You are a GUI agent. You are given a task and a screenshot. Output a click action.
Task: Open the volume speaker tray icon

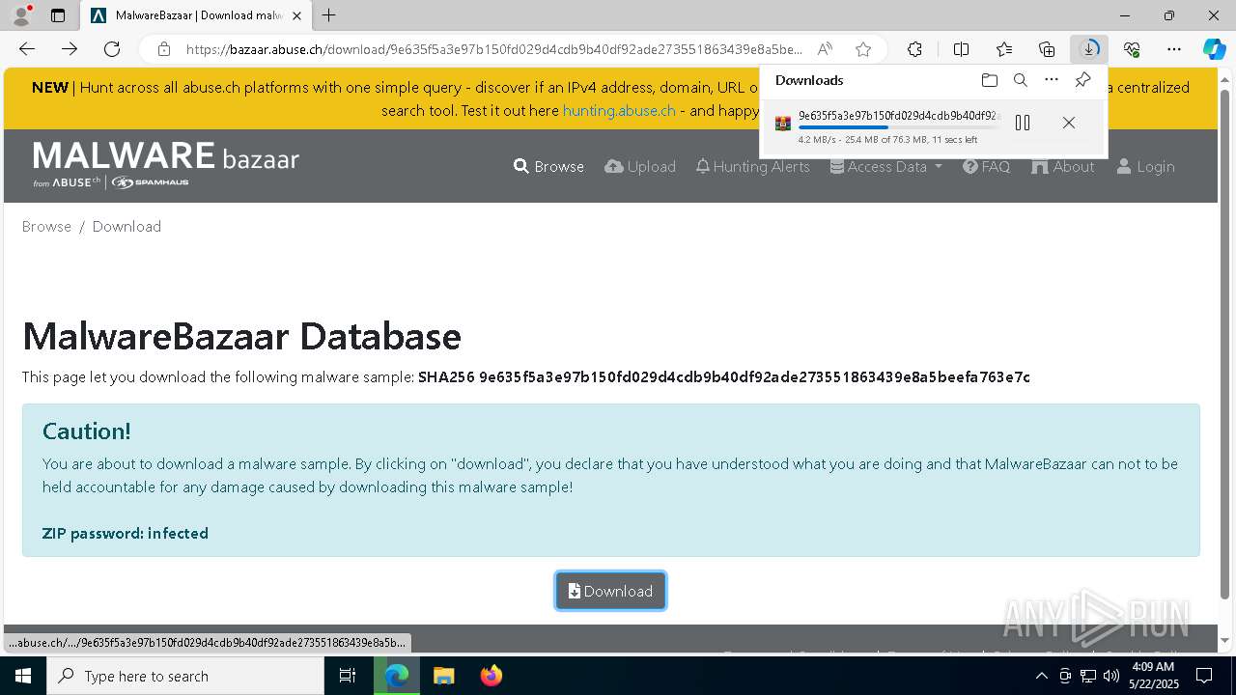point(1111,676)
